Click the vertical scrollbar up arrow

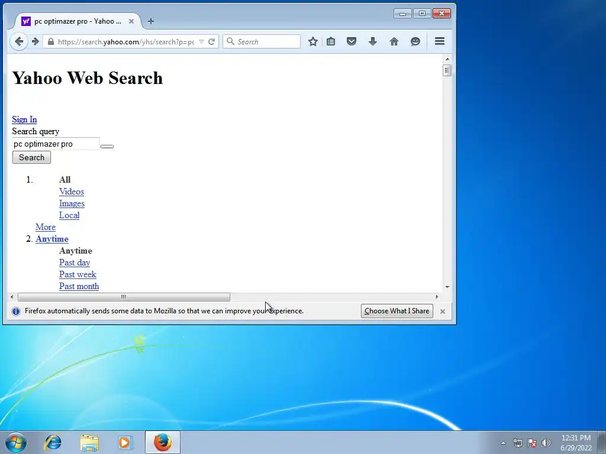click(x=447, y=59)
